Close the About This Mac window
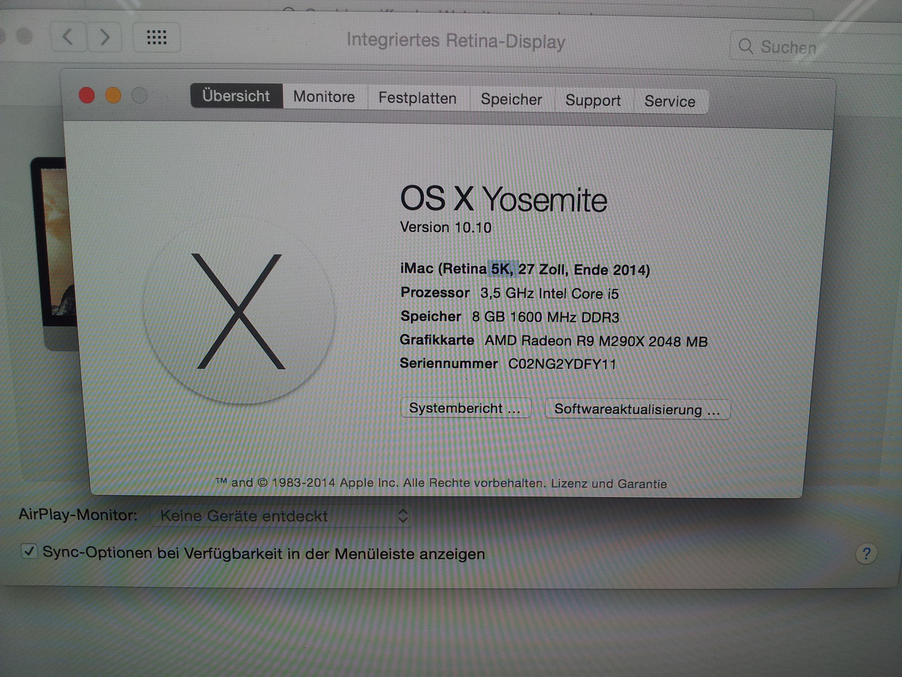 tap(86, 95)
